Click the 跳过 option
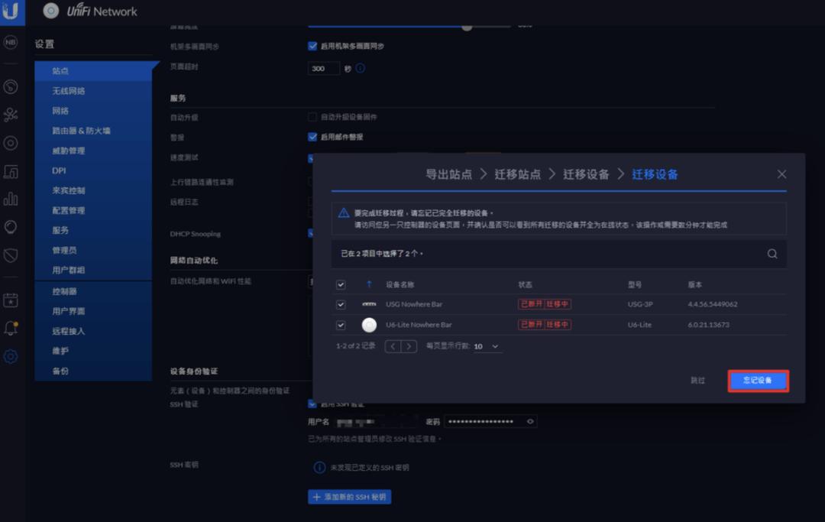Screen dimensions: 825x522 (x=699, y=380)
